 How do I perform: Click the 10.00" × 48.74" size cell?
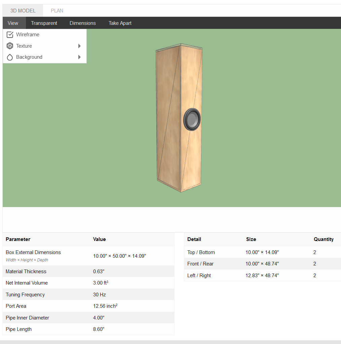(262, 264)
